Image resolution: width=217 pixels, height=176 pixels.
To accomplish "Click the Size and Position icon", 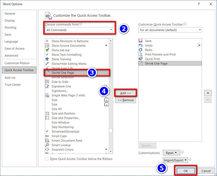I will coord(47,113).
